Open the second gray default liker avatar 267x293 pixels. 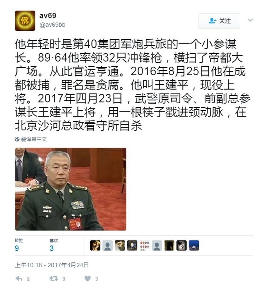tap(157, 245)
